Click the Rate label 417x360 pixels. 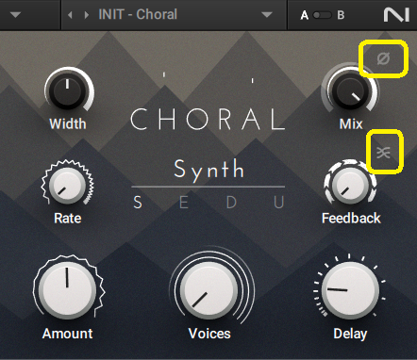coord(68,218)
